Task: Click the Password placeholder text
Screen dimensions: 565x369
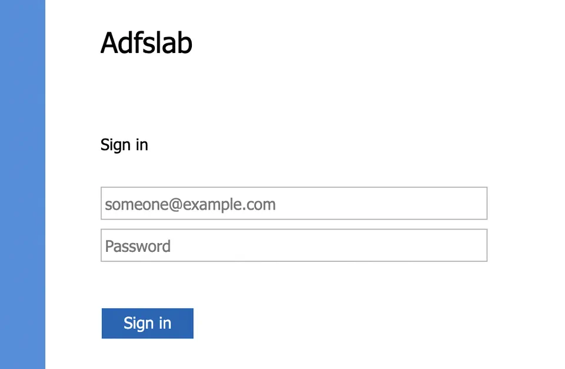Action: [x=138, y=246]
